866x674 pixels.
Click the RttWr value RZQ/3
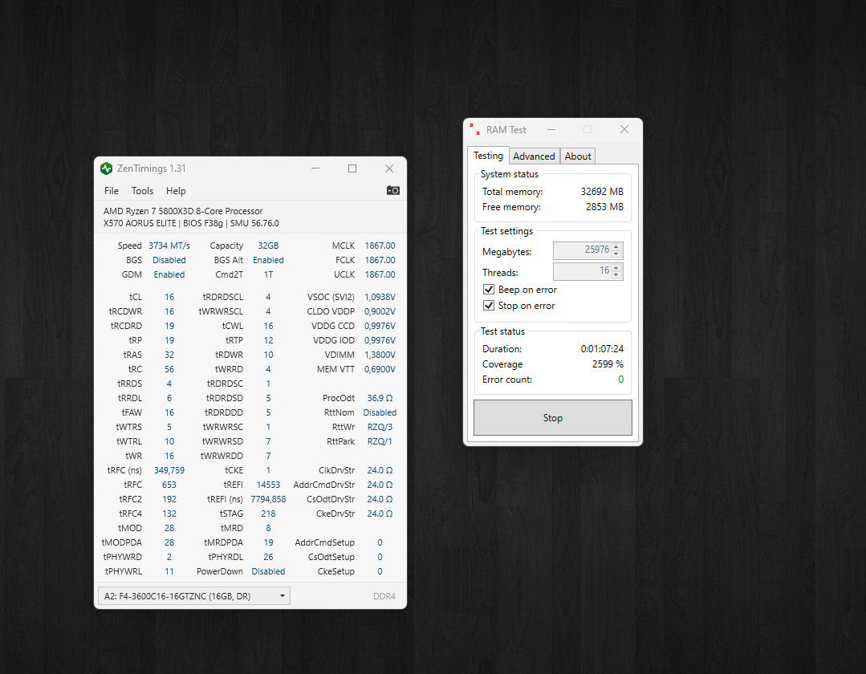(380, 427)
